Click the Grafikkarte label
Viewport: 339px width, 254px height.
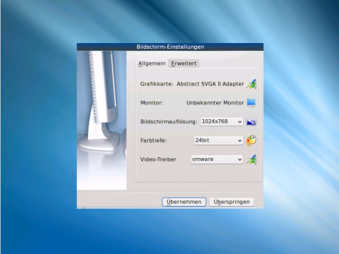(x=157, y=84)
